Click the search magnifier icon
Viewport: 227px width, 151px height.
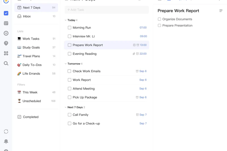(6, 63)
